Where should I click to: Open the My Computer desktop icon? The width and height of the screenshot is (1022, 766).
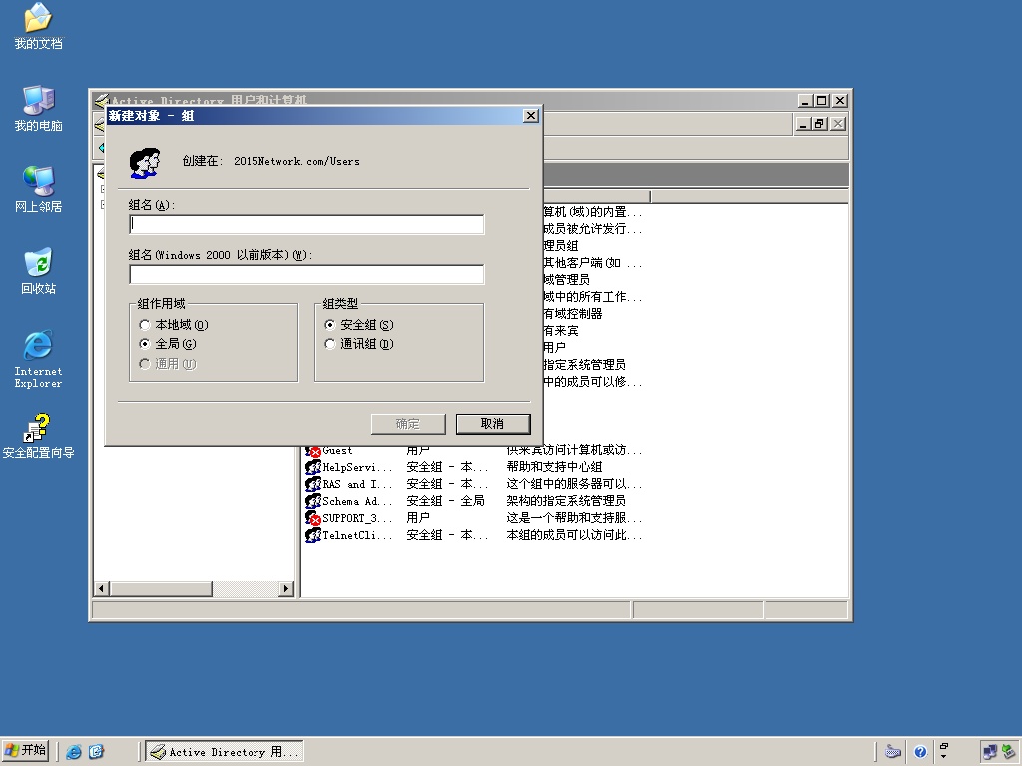click(x=38, y=108)
